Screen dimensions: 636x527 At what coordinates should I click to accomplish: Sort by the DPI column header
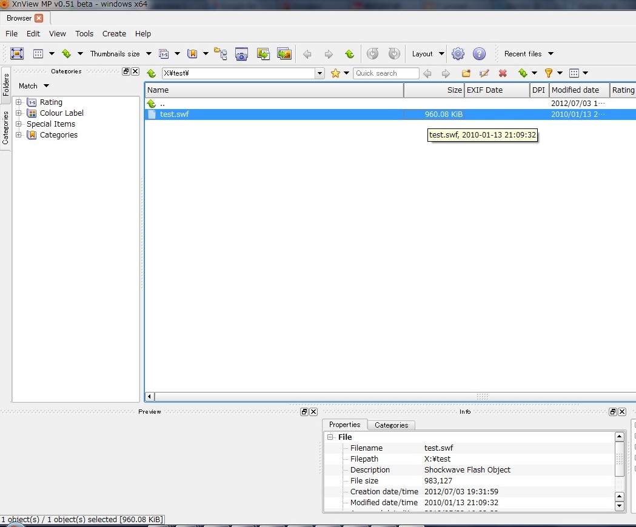pyautogui.click(x=539, y=90)
